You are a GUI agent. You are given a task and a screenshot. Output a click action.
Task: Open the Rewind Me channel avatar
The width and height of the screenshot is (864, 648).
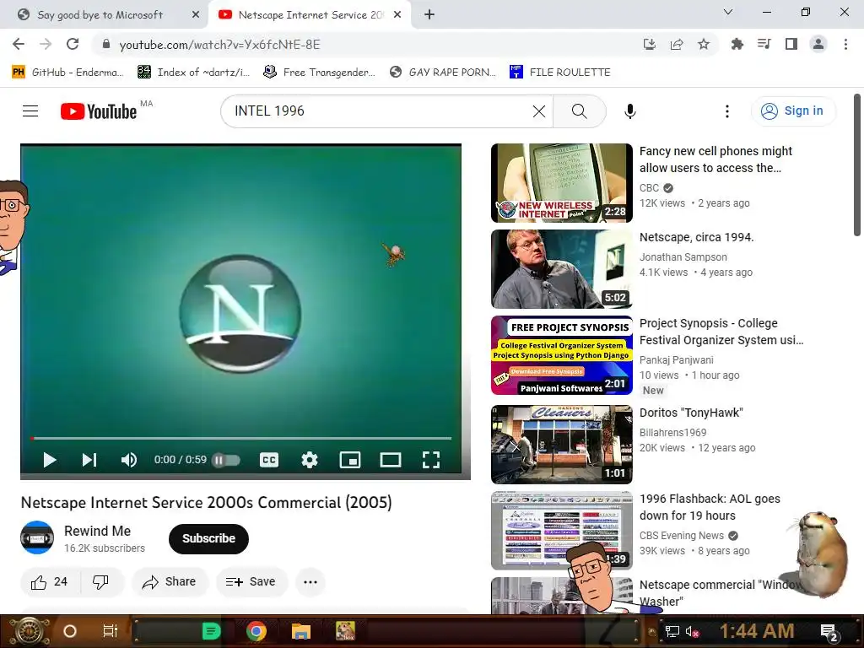pyautogui.click(x=37, y=537)
